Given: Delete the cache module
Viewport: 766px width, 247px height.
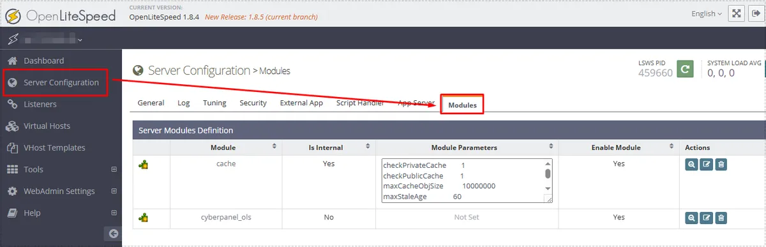Looking at the screenshot, I should 721,165.
